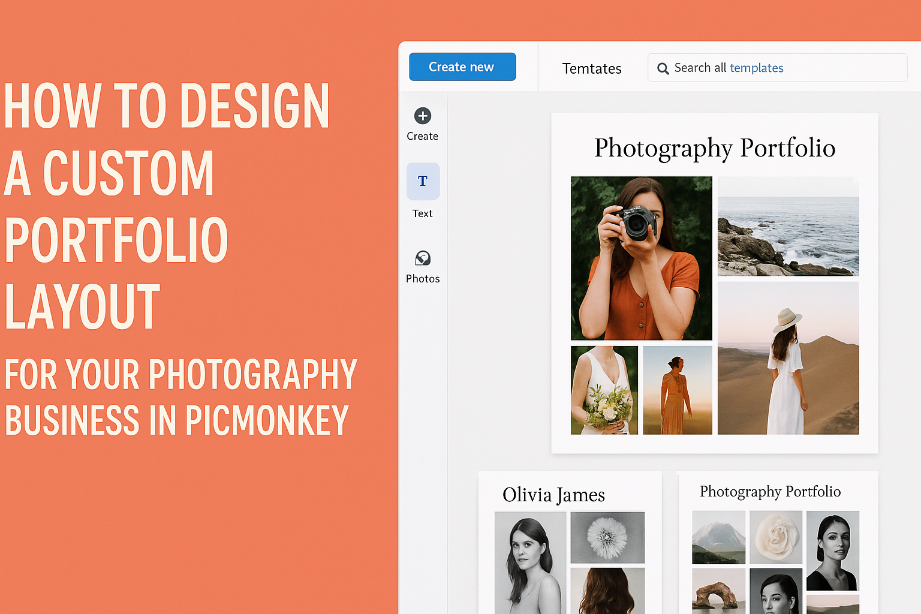Select the bride with bouquet photo
The width and height of the screenshot is (921, 614).
(604, 390)
